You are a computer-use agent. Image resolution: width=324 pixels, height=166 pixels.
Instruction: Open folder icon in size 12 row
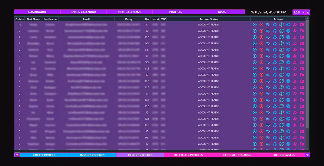coord(302,75)
